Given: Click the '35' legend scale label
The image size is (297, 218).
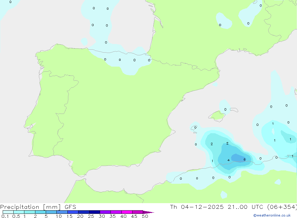Looking at the screenshot, I should tap(113, 216).
